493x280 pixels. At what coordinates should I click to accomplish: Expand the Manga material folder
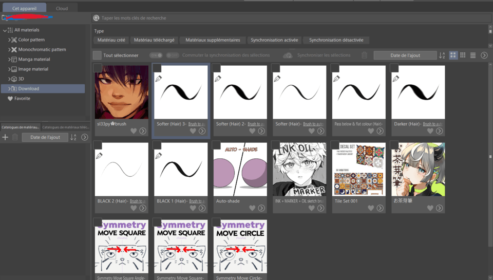click(x=9, y=60)
